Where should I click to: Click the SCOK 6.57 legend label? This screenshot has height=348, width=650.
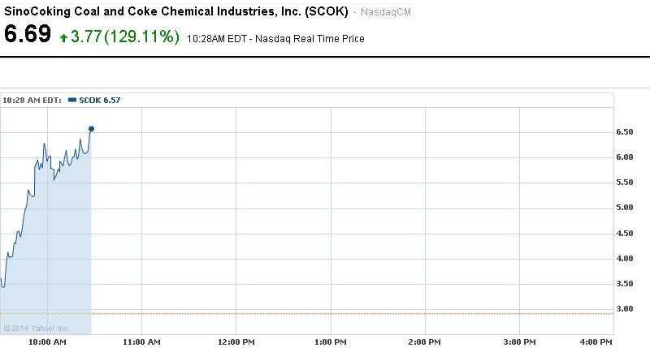(x=99, y=100)
